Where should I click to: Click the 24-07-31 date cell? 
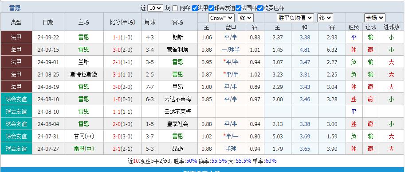pos(48,136)
